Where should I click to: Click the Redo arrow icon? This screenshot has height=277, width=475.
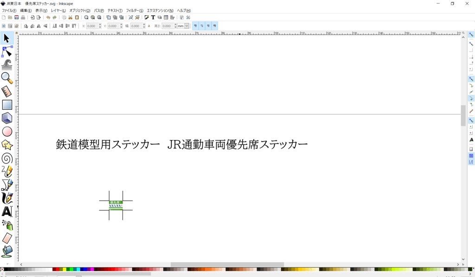point(55,18)
